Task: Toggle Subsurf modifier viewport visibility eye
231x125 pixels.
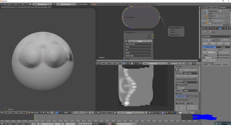Action: click(216, 40)
